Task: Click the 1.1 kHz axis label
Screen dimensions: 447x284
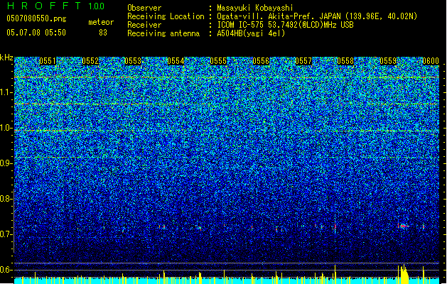Action: 6,92
